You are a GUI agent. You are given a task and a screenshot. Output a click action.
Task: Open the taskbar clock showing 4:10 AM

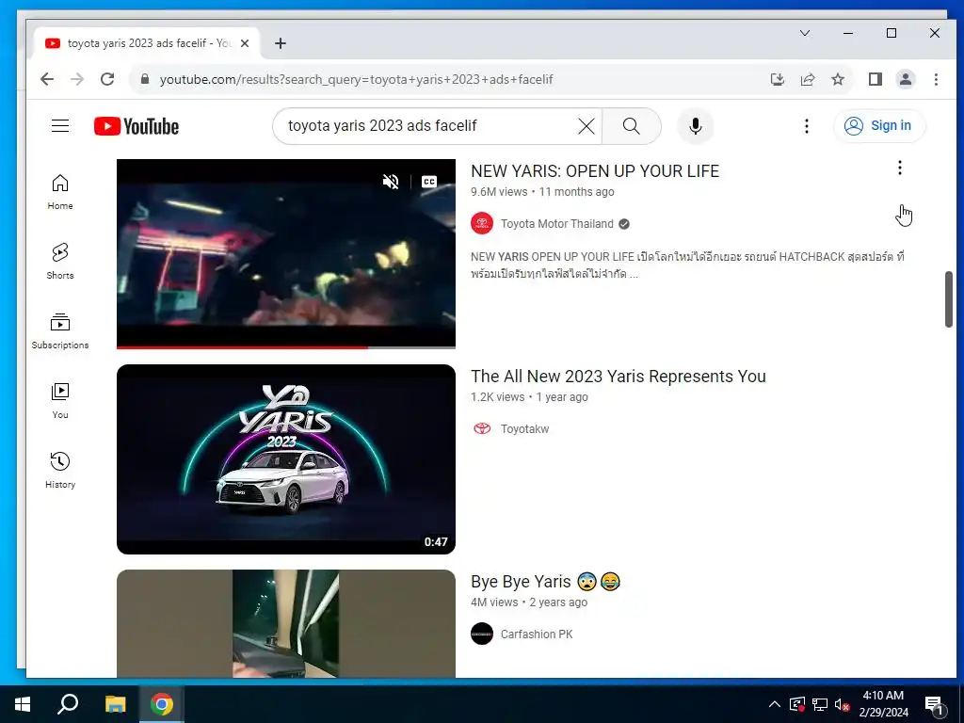pos(883,704)
